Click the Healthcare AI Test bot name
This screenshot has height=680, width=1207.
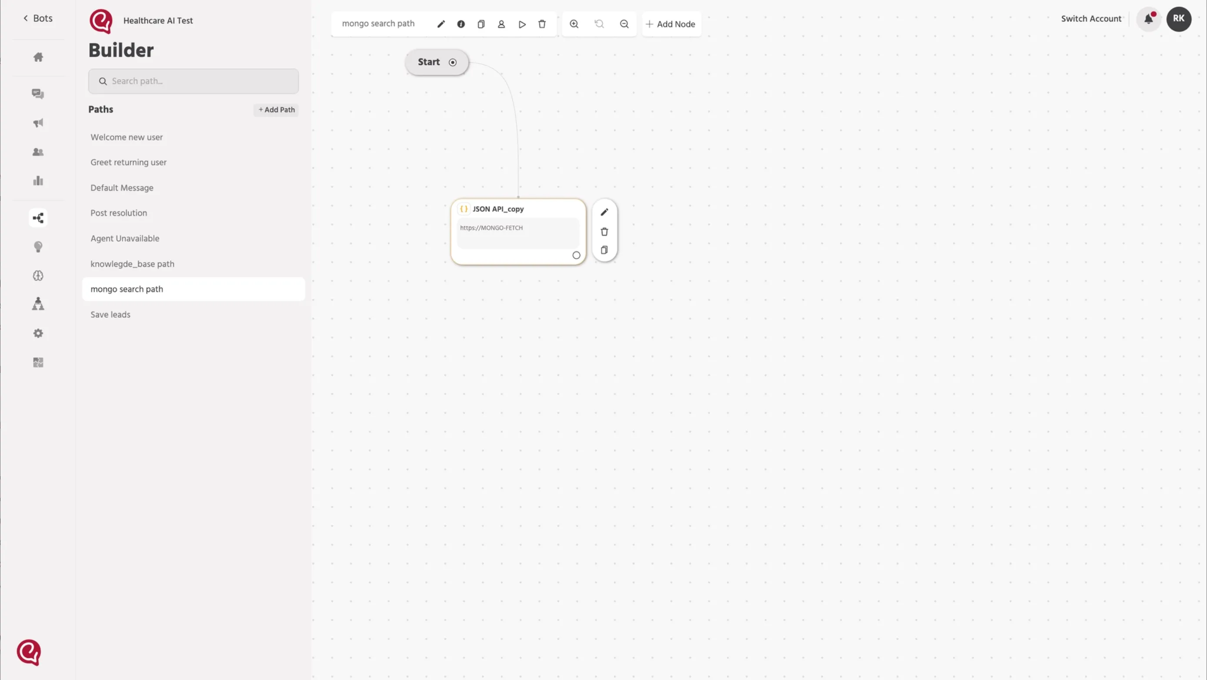click(158, 20)
